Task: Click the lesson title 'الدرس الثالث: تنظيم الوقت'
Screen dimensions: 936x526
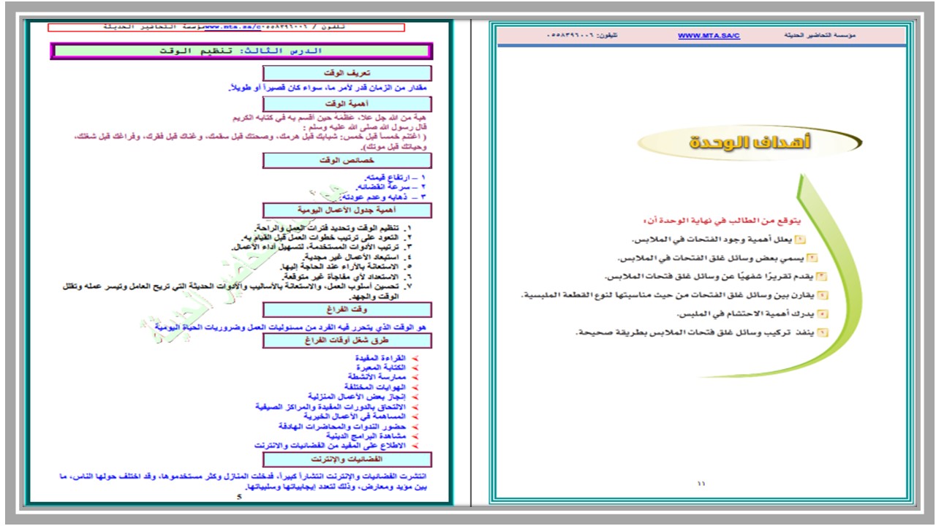Action: point(242,51)
